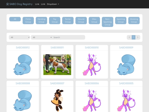Viewport: 149px width, 112px height.
Task: Filter by Hound Group
Action: [x=81, y=20]
